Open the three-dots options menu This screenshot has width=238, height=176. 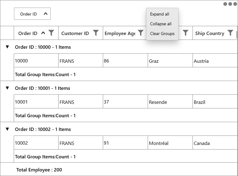pyautogui.click(x=230, y=4)
